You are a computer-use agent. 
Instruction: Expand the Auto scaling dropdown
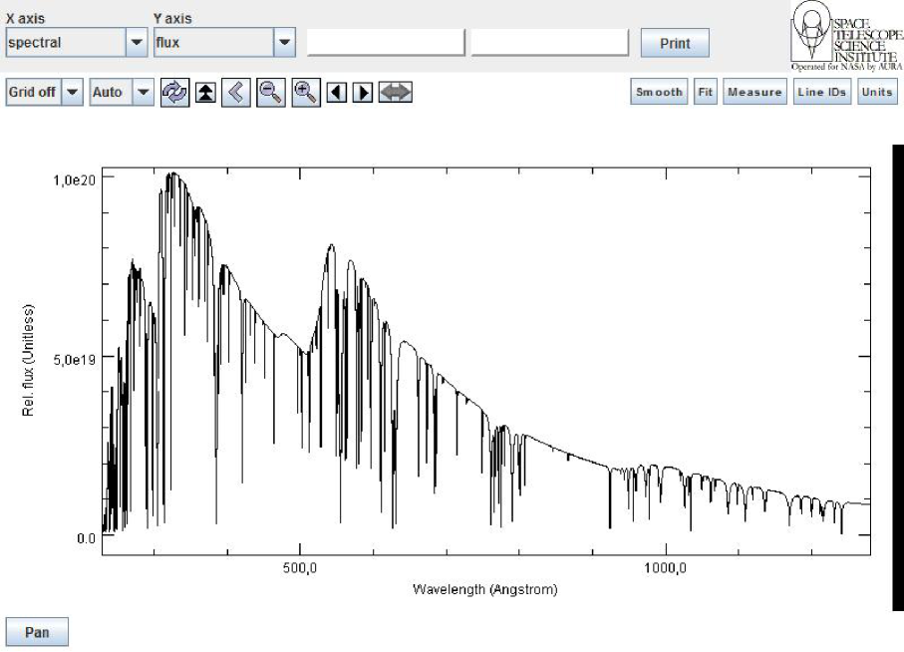tap(145, 92)
